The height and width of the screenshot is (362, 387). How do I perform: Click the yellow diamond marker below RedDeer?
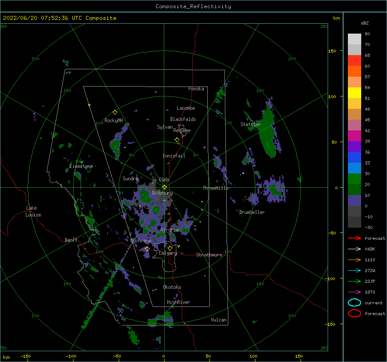(177, 140)
